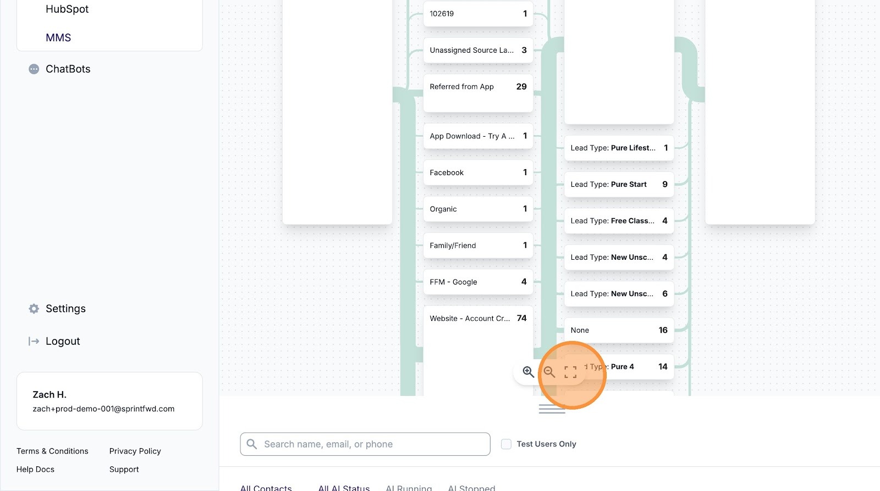
Task: Fit diagram to view icon
Action: (570, 372)
